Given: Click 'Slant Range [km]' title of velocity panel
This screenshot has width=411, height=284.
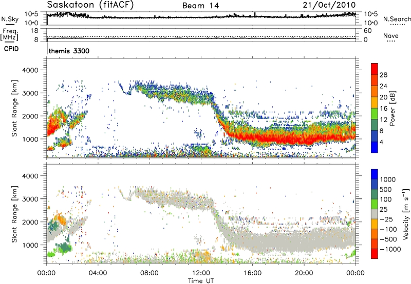Looking at the screenshot, I should [14, 214].
